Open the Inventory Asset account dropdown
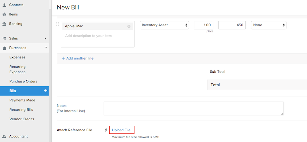This screenshot has width=307, height=142. 164,25
